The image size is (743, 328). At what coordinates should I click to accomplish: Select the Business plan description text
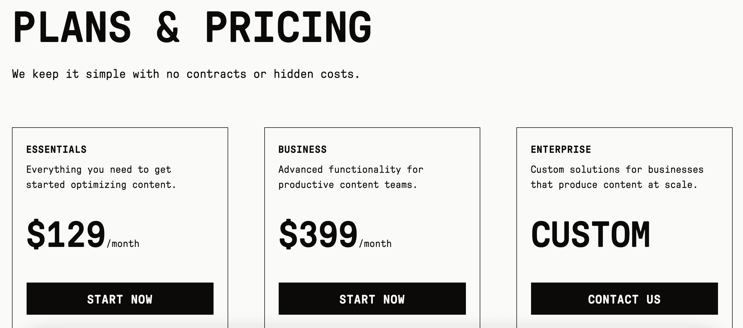(x=350, y=176)
